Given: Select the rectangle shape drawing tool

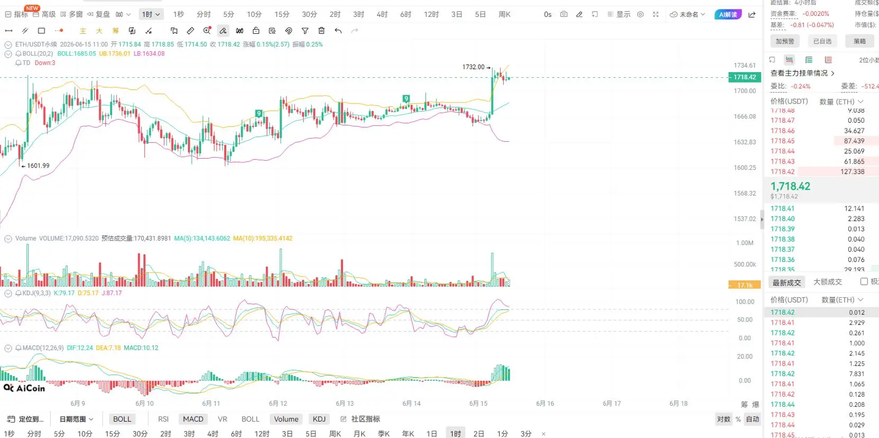Looking at the screenshot, I should pos(41,31).
